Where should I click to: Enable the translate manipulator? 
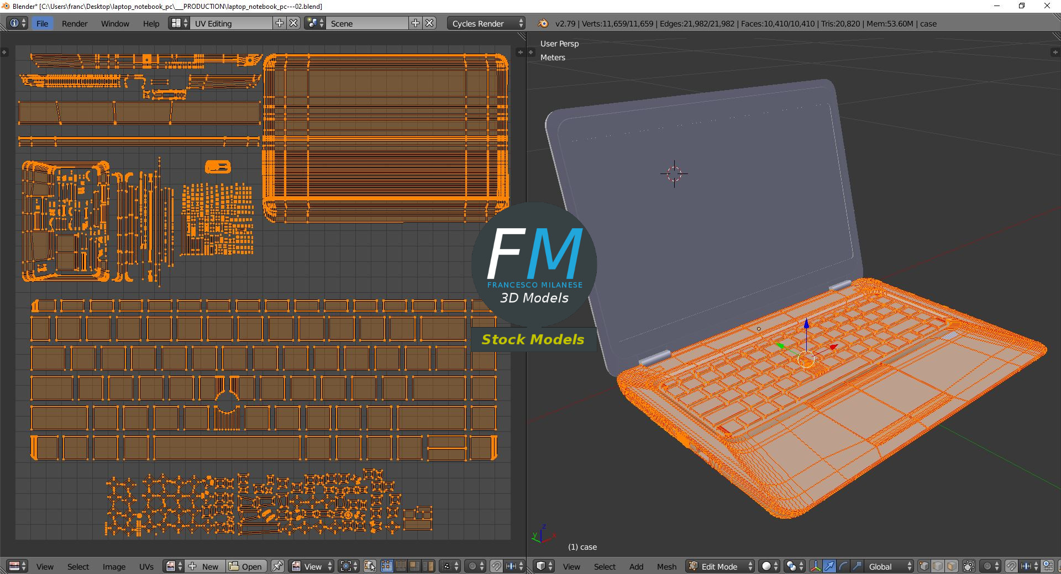pyautogui.click(x=829, y=566)
